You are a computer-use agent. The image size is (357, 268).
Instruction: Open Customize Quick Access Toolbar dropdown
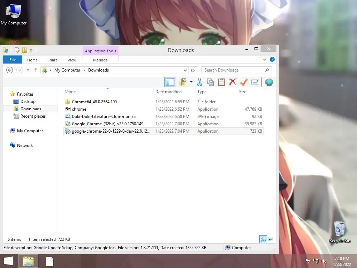click(x=31, y=50)
